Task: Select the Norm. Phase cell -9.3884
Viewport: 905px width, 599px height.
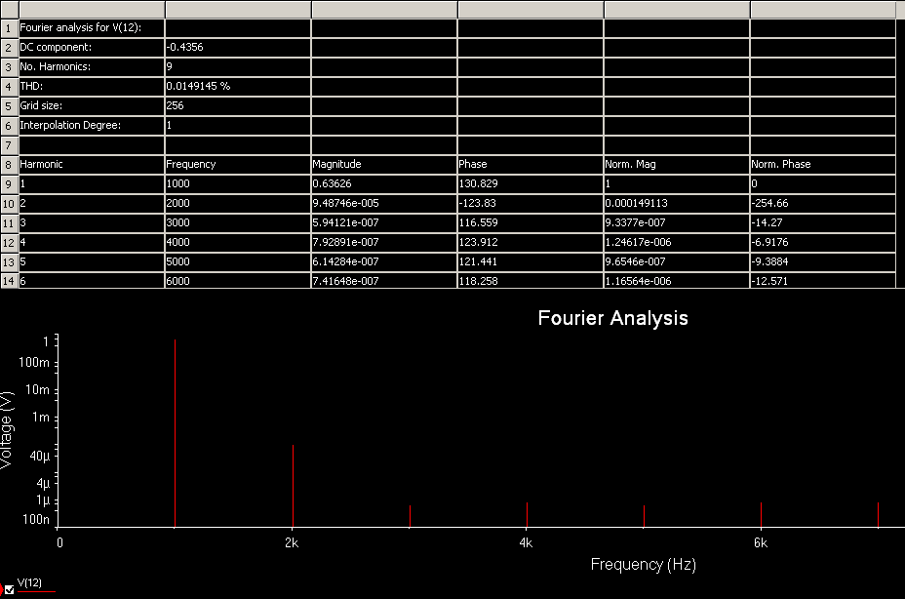Action: (823, 261)
